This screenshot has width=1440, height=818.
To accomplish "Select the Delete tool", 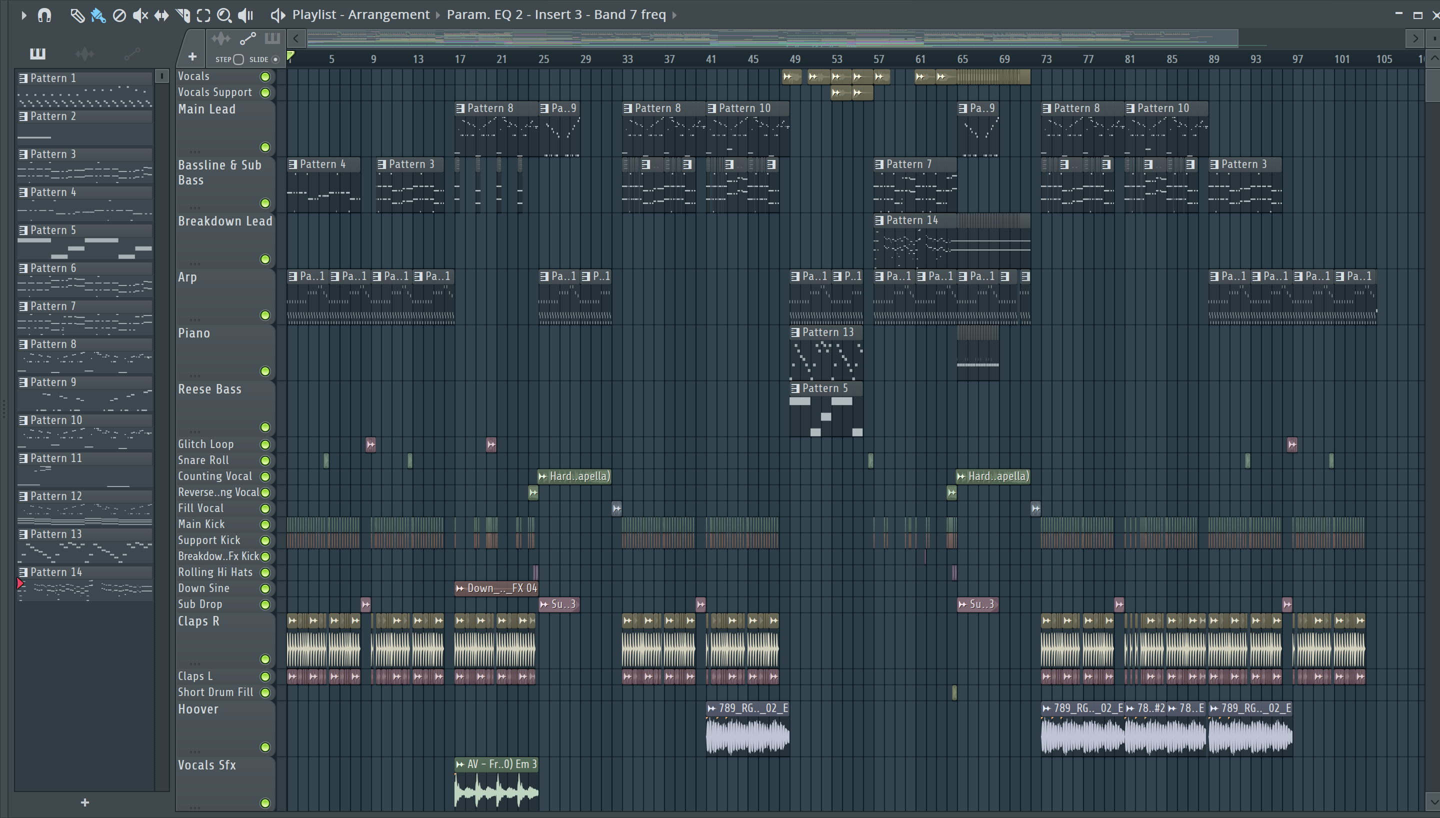I will [119, 15].
